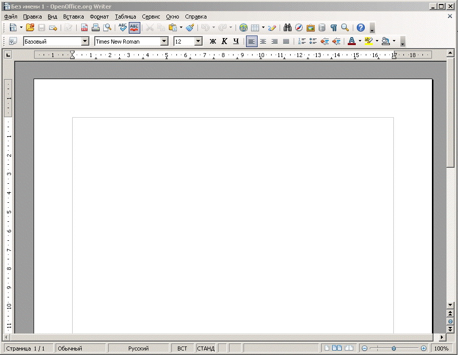This screenshot has width=458, height=355.
Task: Increase indent icon in formatting bar
Action: (336, 41)
